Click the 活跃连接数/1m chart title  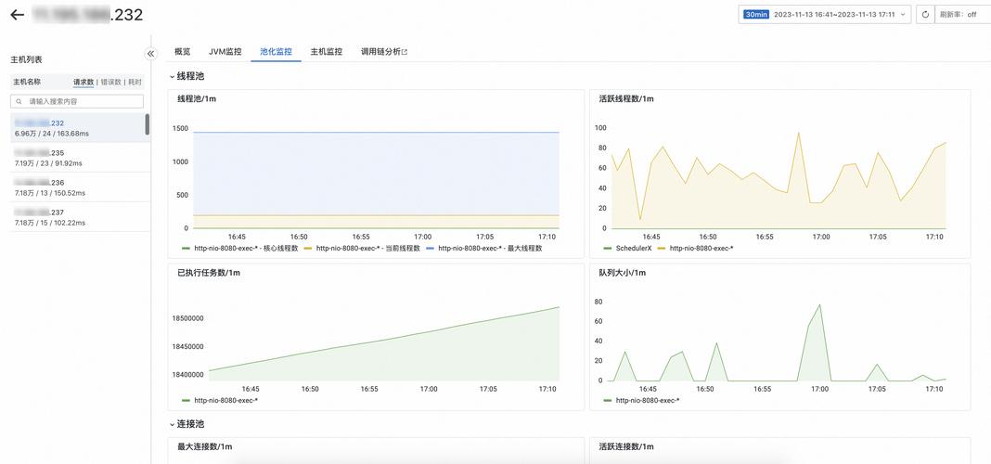(625, 447)
